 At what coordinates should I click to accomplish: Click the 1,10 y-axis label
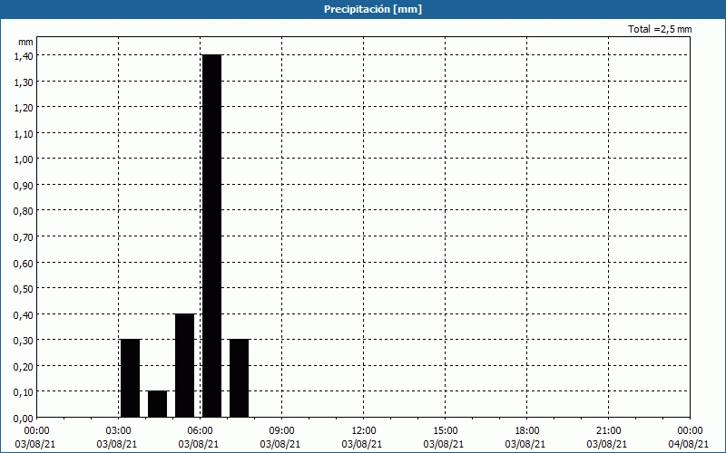pyautogui.click(x=24, y=133)
